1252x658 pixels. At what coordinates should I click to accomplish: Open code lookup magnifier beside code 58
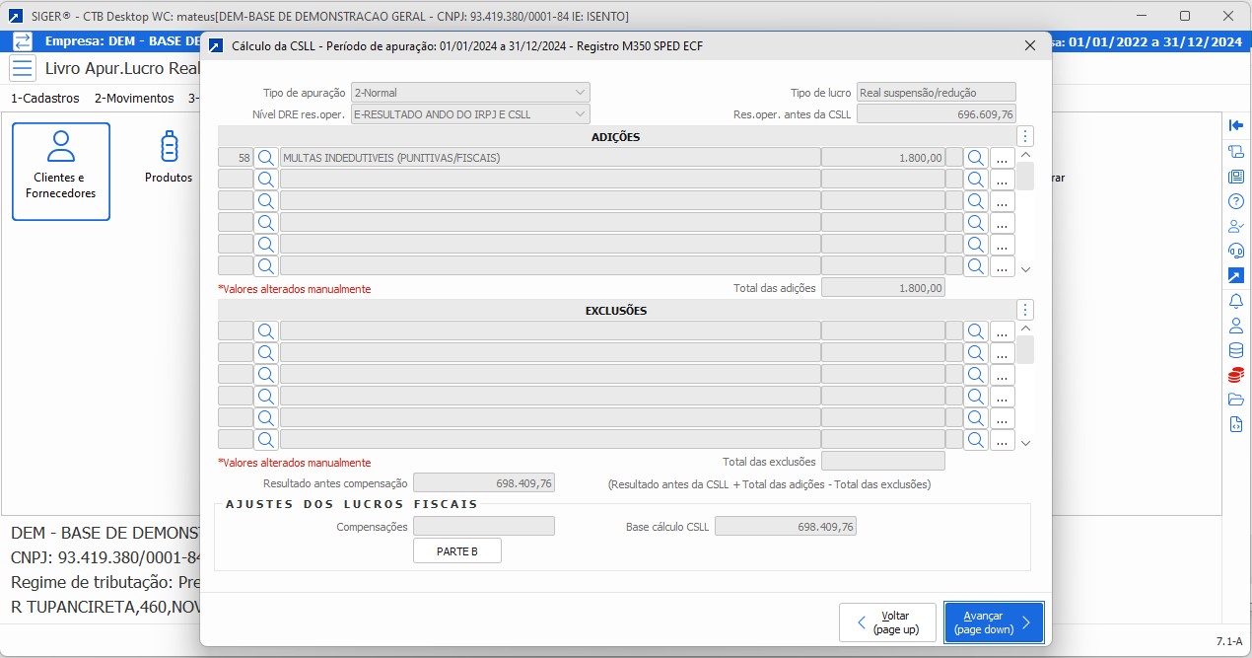coord(266,158)
